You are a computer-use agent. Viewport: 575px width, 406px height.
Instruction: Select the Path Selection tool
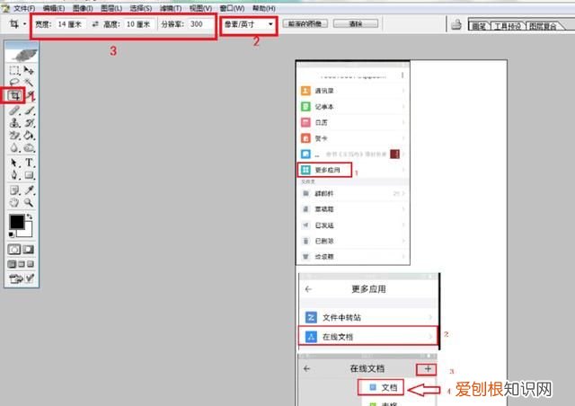(14, 163)
